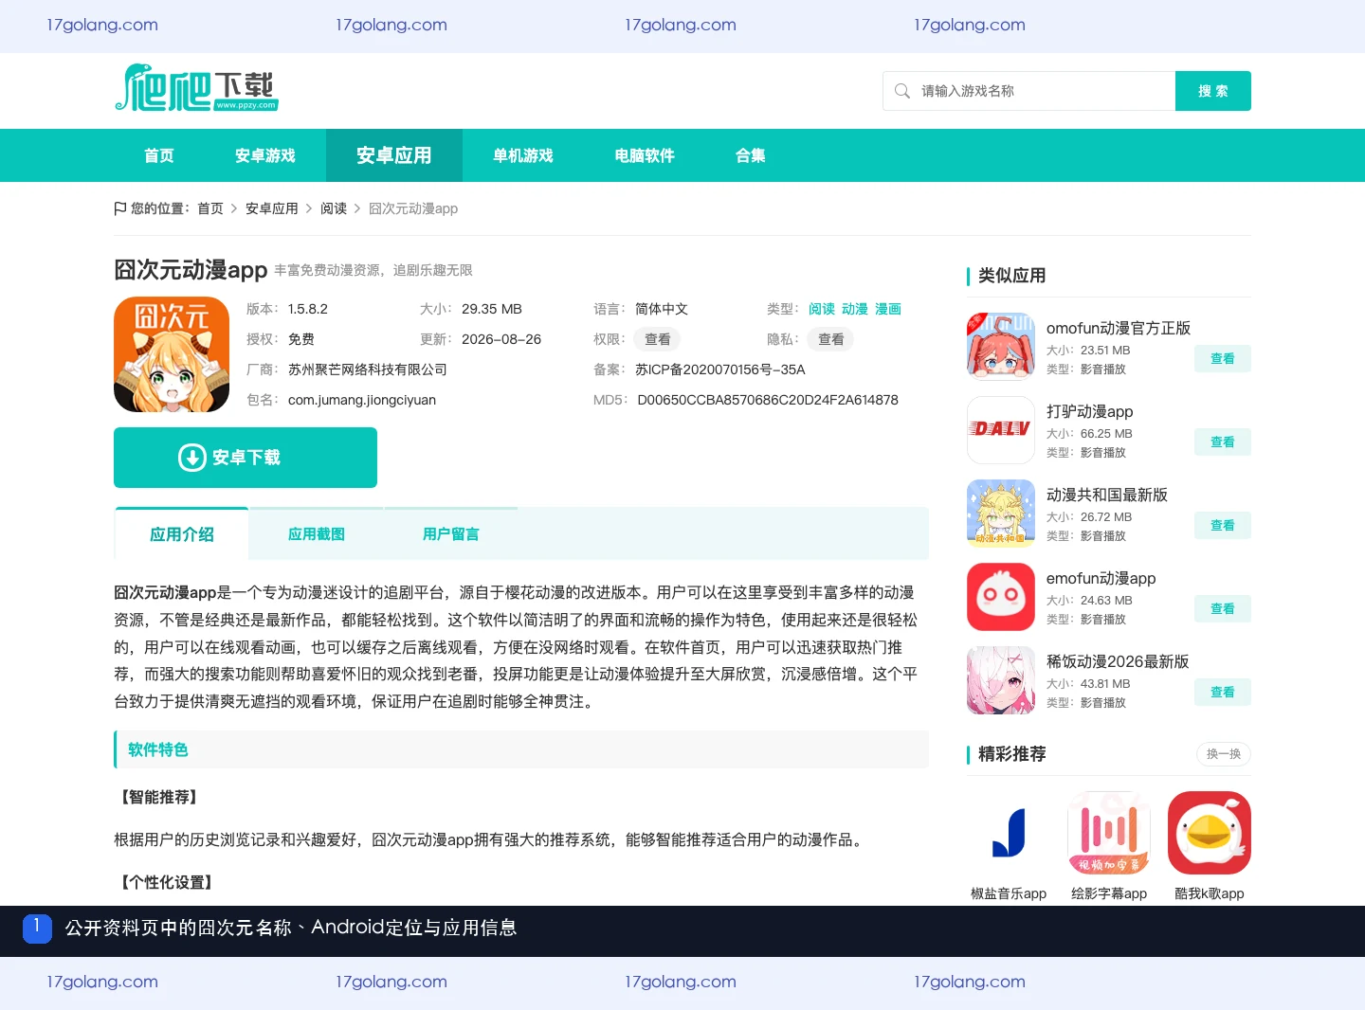Click the 苏ICP备2020070156号-35A record text
1365x1010 pixels.
(x=720, y=370)
